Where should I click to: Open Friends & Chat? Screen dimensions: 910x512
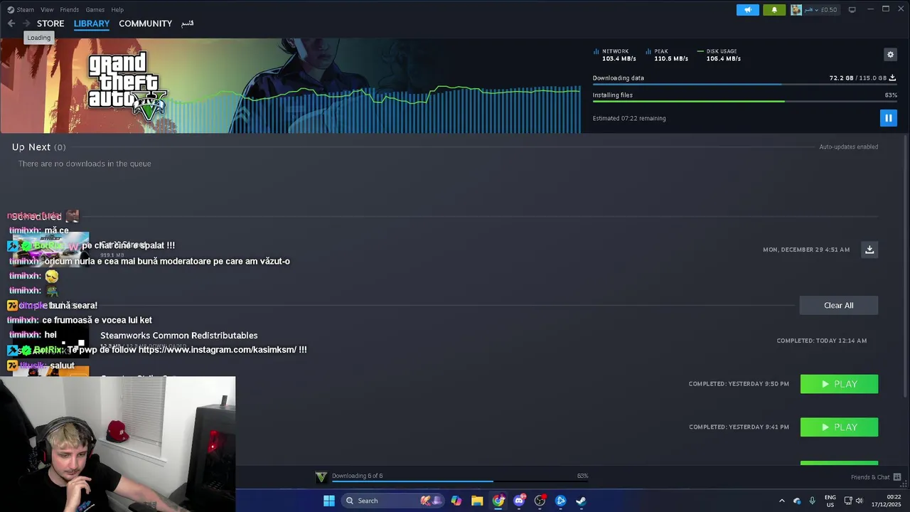point(876,477)
